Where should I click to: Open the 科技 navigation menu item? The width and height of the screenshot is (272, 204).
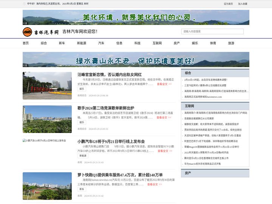click(138, 43)
